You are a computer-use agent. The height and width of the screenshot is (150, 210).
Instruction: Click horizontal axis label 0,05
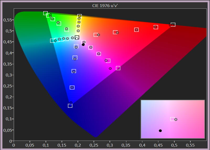pos(30,145)
